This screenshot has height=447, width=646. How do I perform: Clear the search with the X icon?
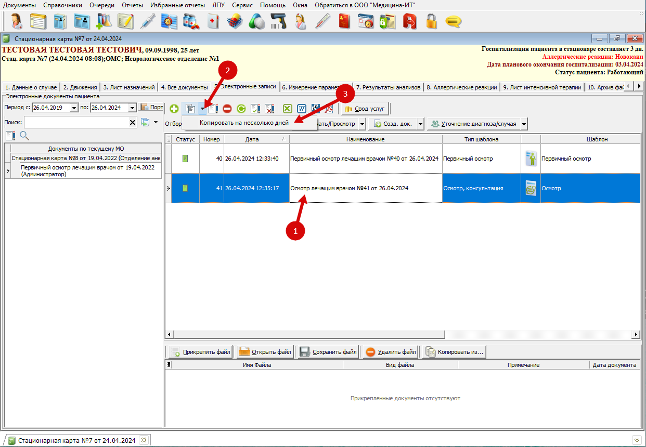click(133, 122)
